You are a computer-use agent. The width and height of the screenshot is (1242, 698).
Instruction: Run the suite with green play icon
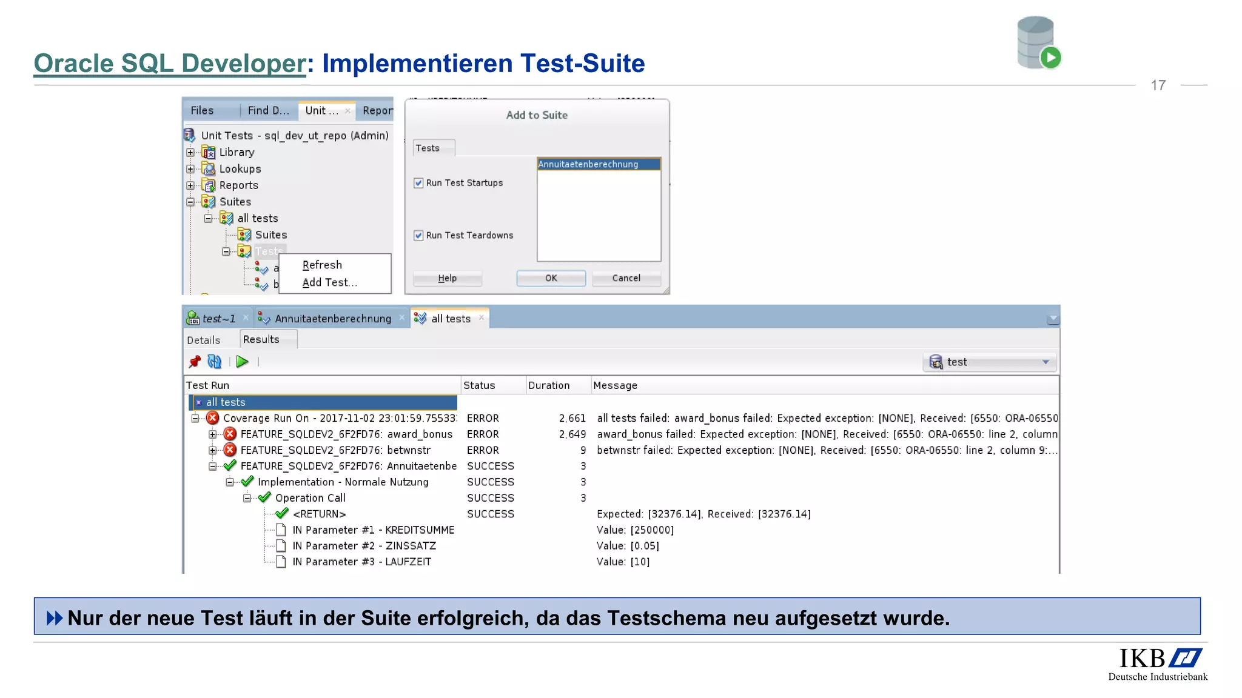pyautogui.click(x=243, y=362)
